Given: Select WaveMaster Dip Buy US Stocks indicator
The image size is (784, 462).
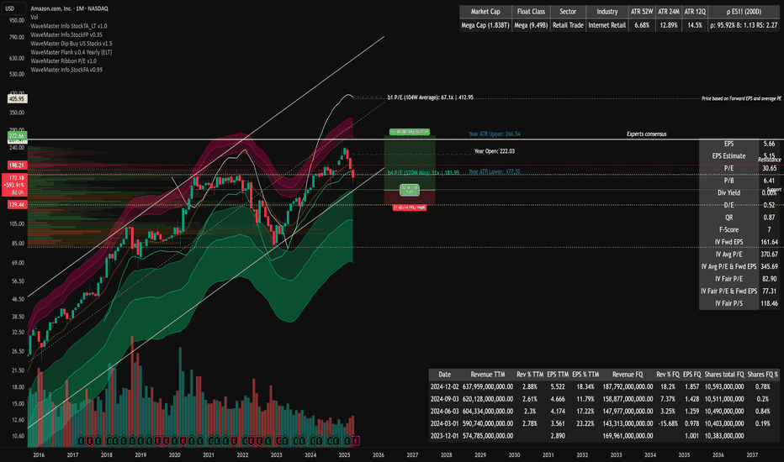Looking at the screenshot, I should (71, 44).
